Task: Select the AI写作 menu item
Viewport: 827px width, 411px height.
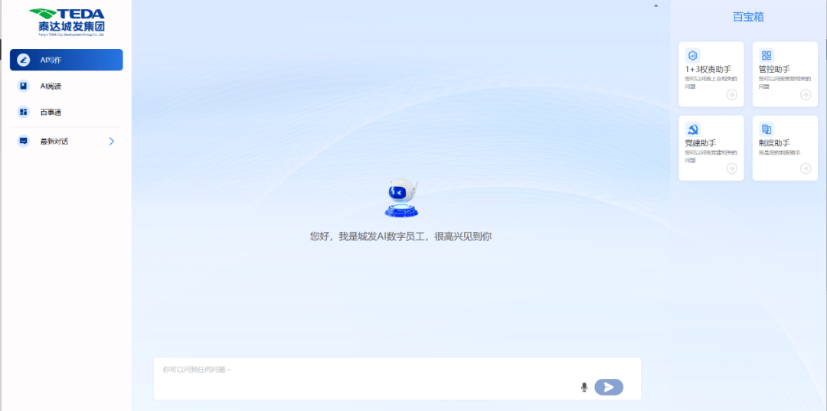Action: [67, 60]
